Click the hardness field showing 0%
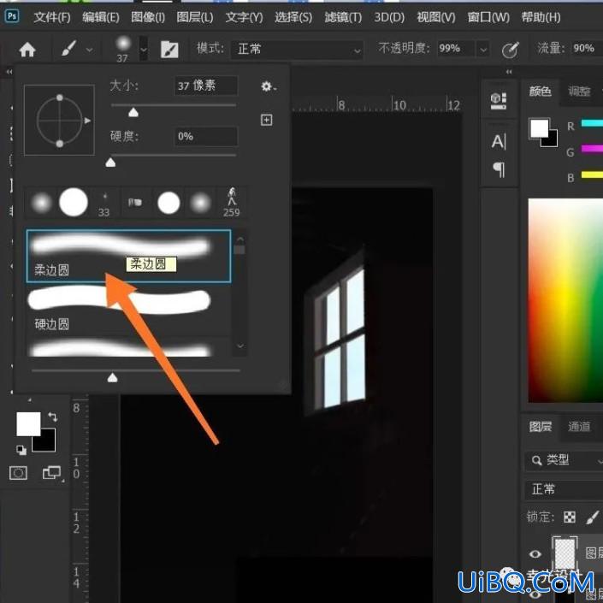The image size is (603, 603). pyautogui.click(x=206, y=136)
